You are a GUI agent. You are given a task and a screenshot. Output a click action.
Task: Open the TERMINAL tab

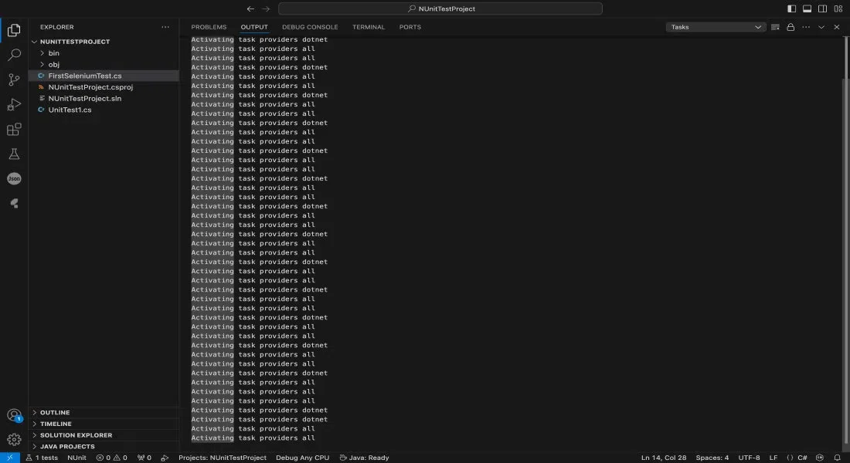click(369, 27)
